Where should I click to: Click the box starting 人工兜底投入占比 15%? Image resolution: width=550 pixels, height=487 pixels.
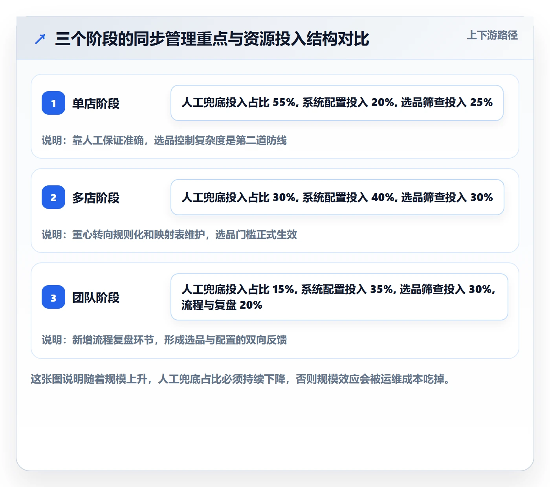coord(339,297)
